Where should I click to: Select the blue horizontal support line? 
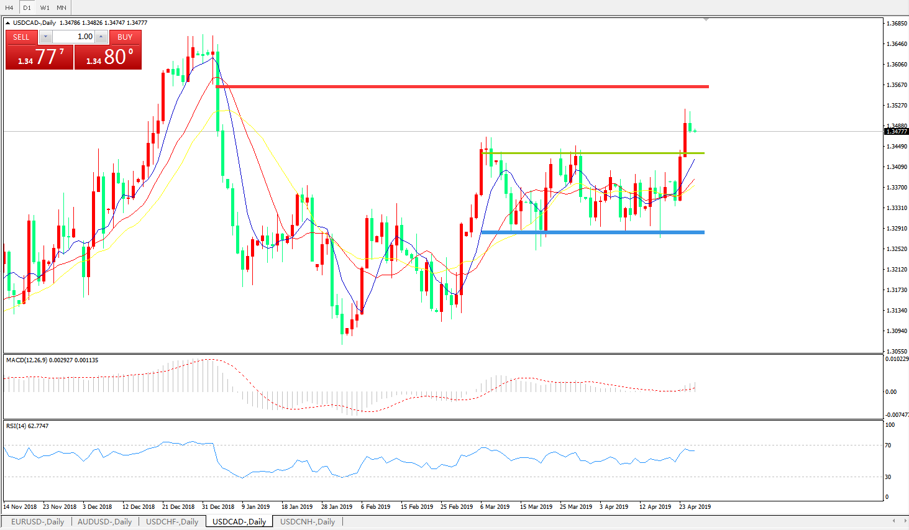pyautogui.click(x=590, y=232)
